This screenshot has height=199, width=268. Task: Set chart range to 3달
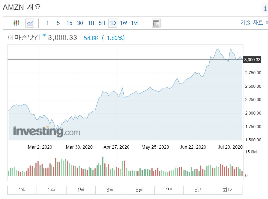tap(110, 190)
